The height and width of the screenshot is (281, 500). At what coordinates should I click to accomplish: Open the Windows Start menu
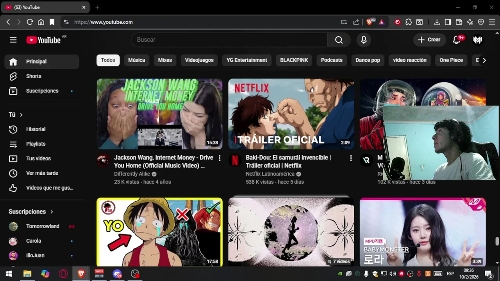pyautogui.click(x=9, y=274)
